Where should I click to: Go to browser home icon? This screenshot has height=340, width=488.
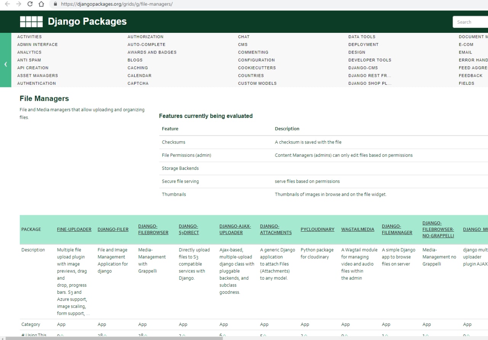41,4
